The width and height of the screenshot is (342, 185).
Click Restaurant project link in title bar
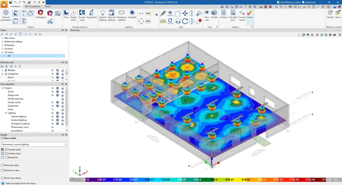[x=309, y=2]
